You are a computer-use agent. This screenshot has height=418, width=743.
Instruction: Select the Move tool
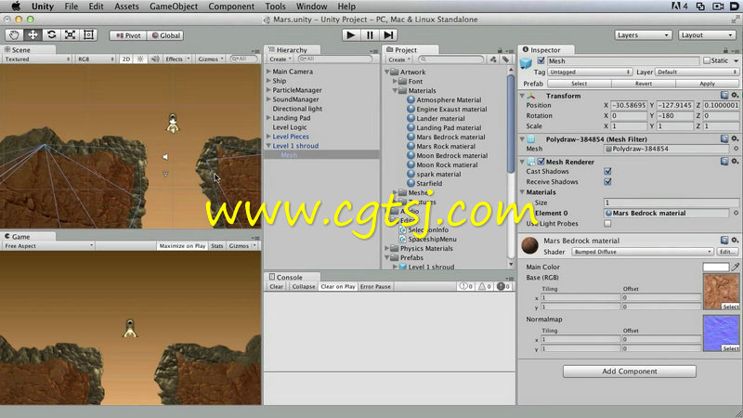tap(33, 34)
